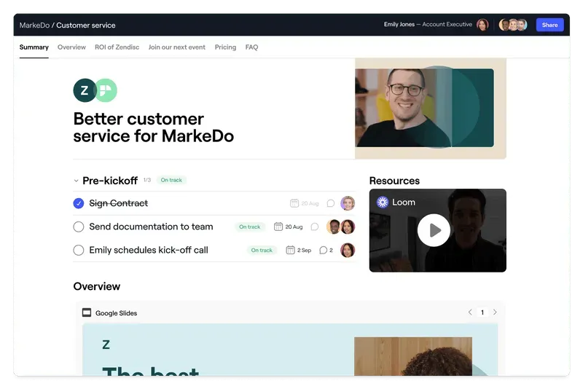Click the dark green Z logo
This screenshot has height=389, width=583.
click(x=85, y=90)
